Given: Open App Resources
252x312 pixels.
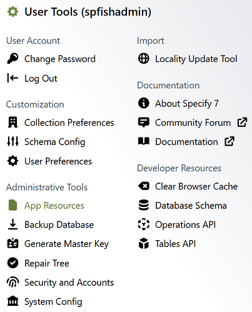Looking at the screenshot, I should coord(54,206).
